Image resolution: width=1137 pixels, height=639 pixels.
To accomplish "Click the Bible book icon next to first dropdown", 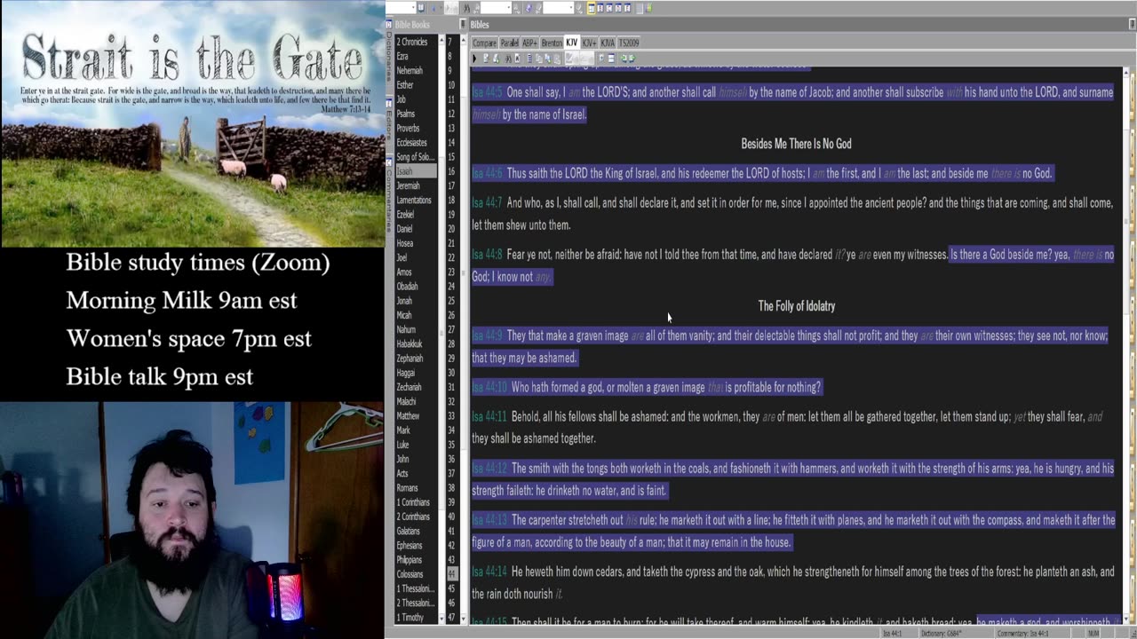I will 420,8.
